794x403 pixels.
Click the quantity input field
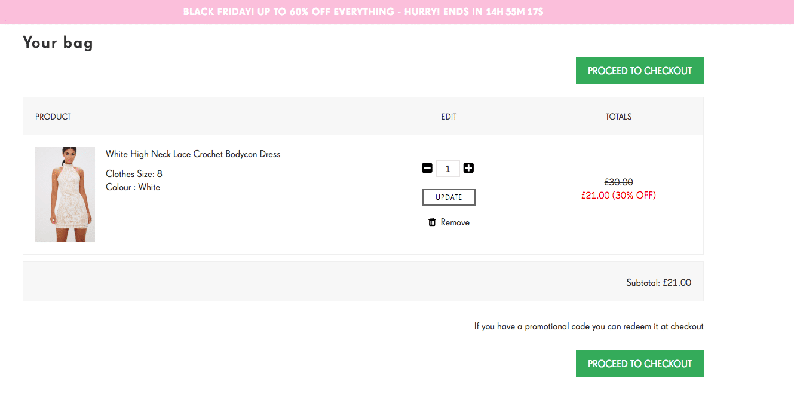tap(447, 168)
